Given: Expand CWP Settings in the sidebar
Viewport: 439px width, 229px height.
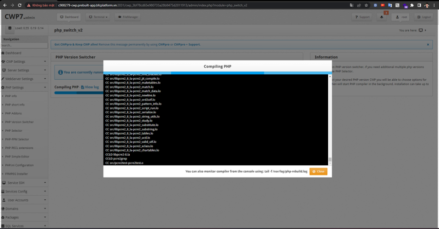Looking at the screenshot, I should tap(24, 62).
